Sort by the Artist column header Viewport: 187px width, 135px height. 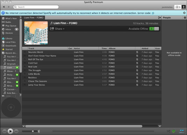[x=86, y=48]
